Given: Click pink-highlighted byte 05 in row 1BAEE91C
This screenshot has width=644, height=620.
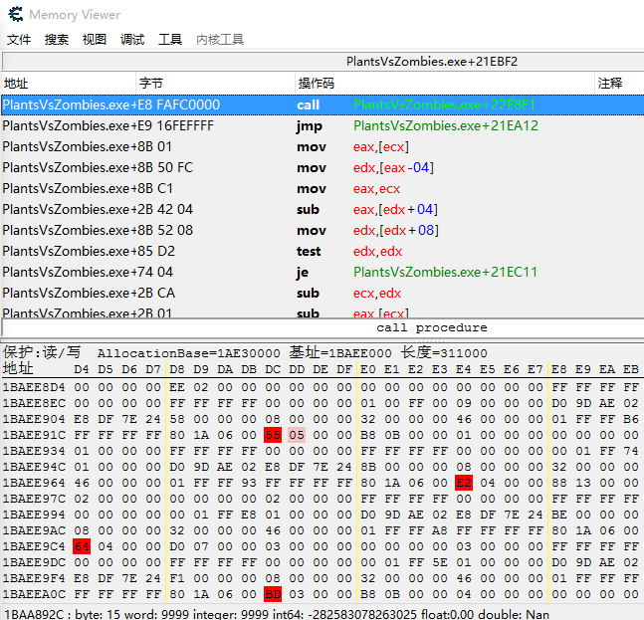Looking at the screenshot, I should (x=297, y=435).
